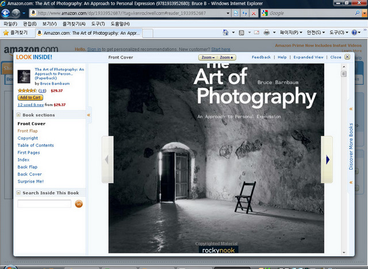Collapse Search Inside This Book section

tap(18, 193)
